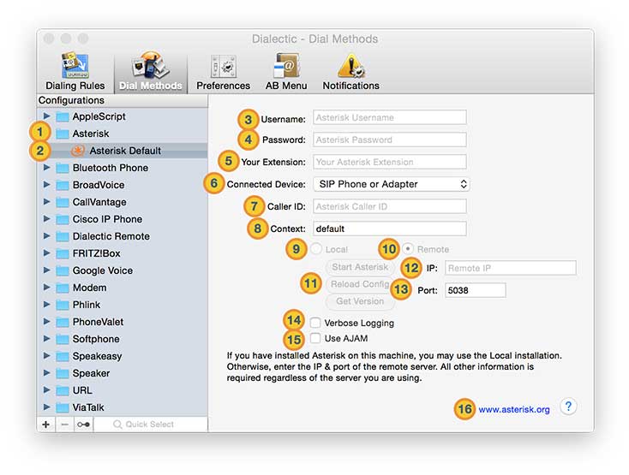
Task: Enable the Use AJAM checkbox
Action: (315, 338)
